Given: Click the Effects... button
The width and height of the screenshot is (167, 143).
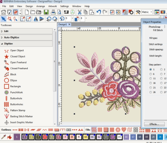Looking at the screenshot, I should (154, 124).
